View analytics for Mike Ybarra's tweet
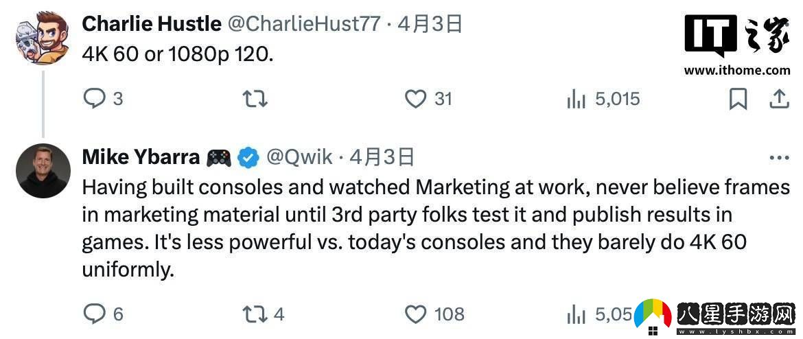803x339 pixels. coord(576,315)
